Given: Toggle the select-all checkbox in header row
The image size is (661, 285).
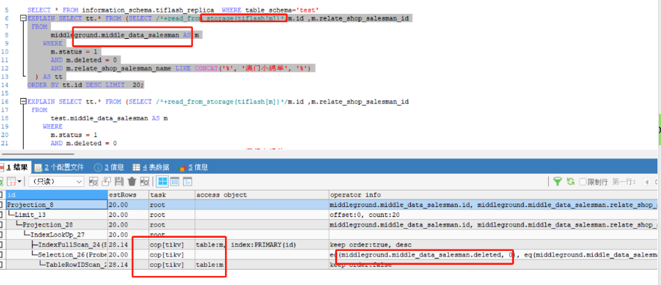Looking at the screenshot, I should click(1, 195).
